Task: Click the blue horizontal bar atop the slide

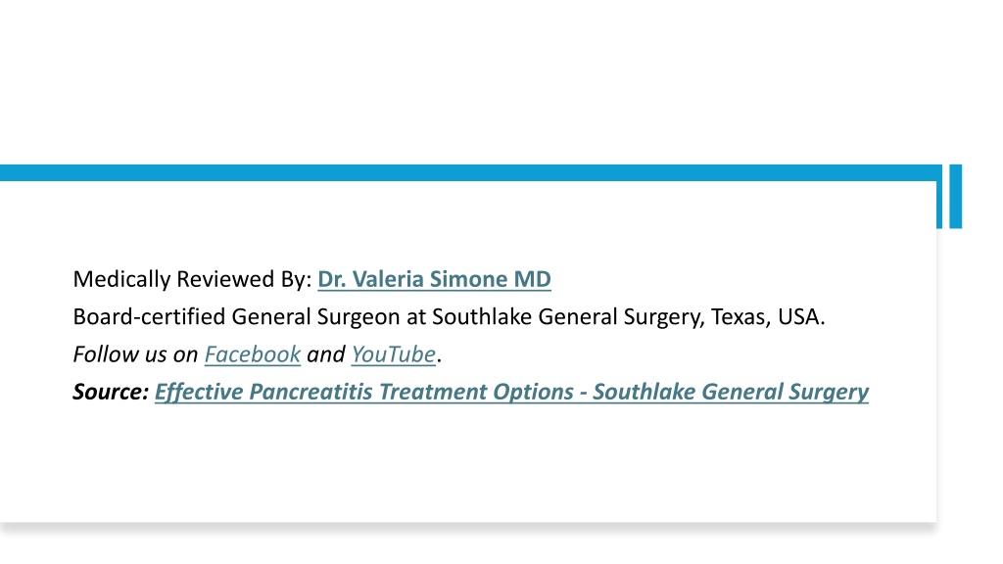Action: tap(470, 172)
